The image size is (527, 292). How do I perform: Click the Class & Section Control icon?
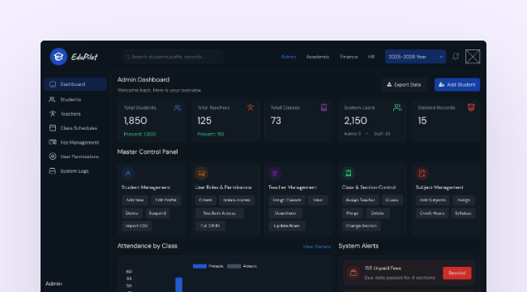(348, 174)
